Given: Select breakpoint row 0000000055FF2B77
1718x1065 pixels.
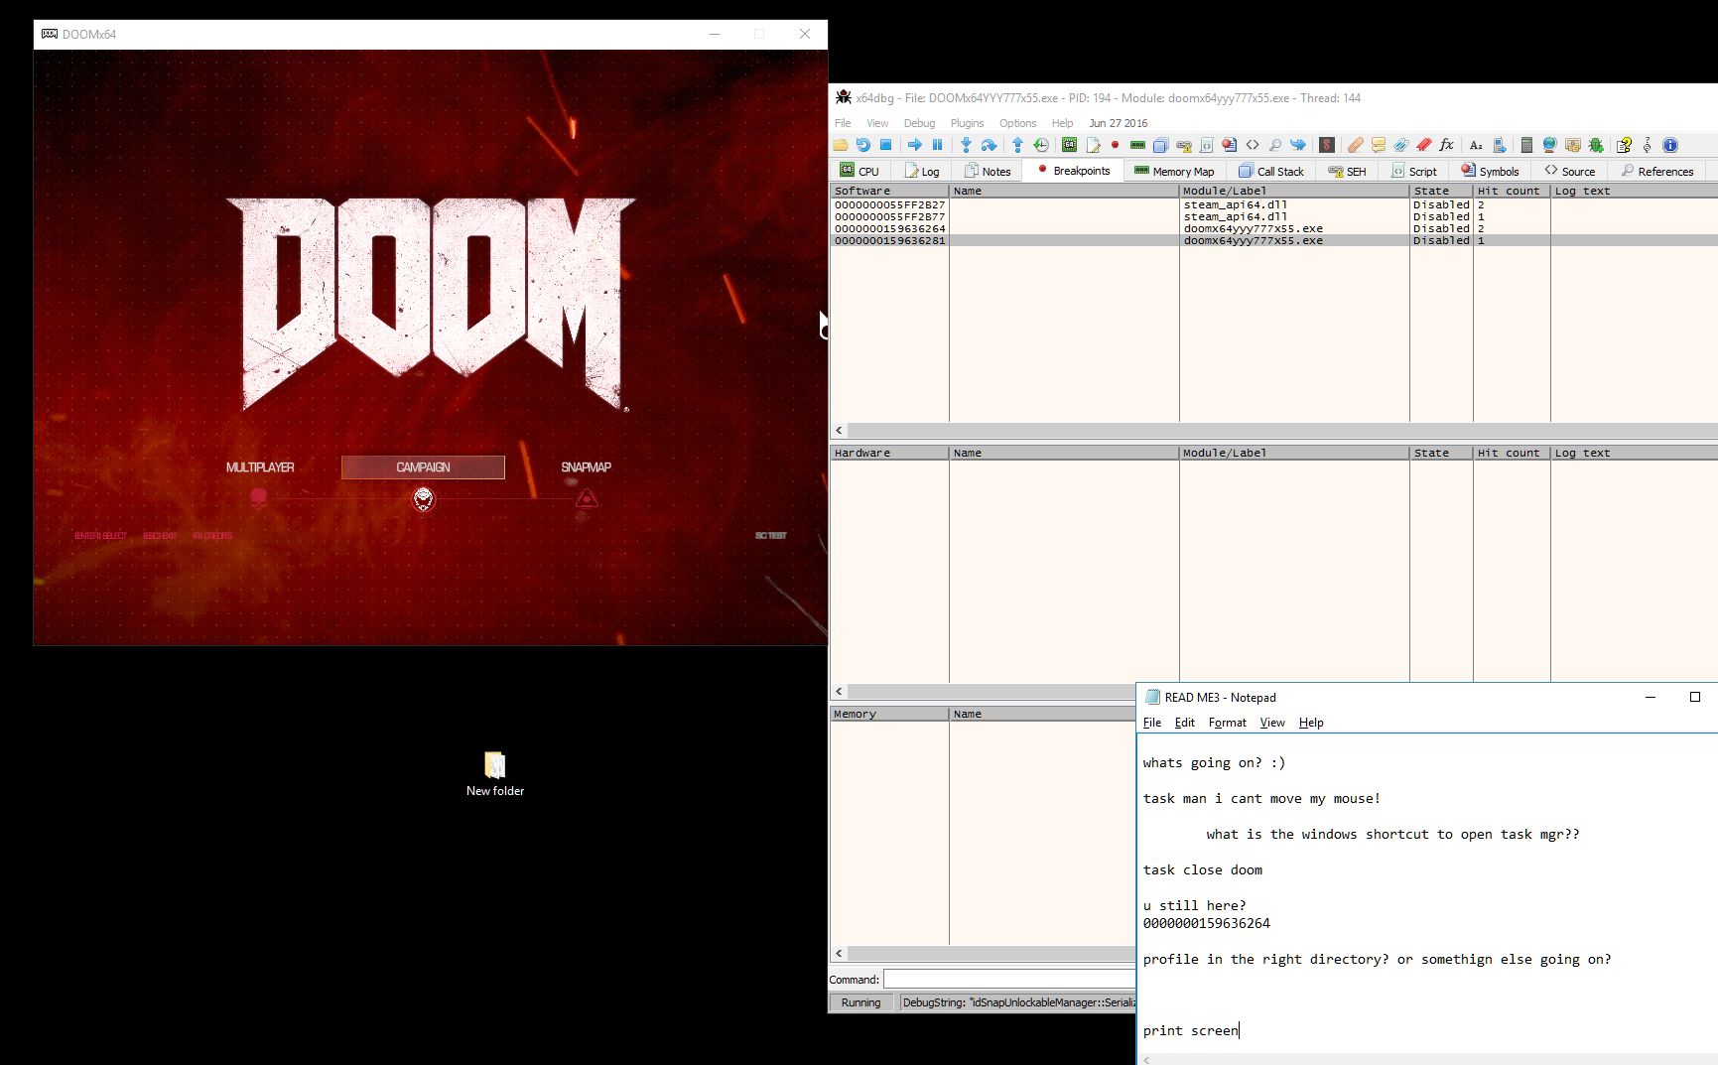Looking at the screenshot, I should pyautogui.click(x=1274, y=216).
